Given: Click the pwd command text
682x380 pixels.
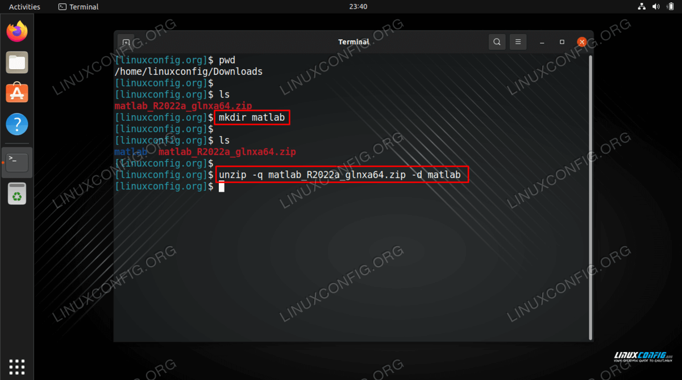Looking at the screenshot, I should click(x=227, y=60).
